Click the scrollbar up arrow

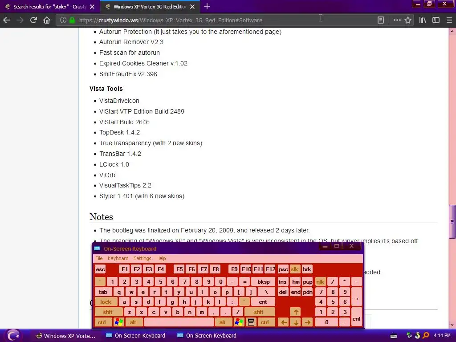pos(452,31)
